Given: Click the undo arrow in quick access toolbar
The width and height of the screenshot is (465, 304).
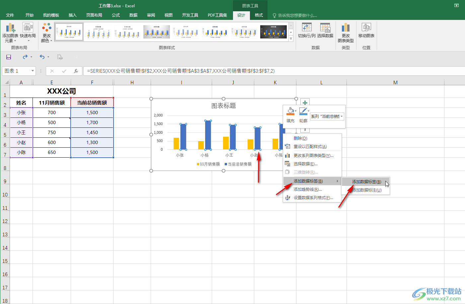Looking at the screenshot, I should click(x=42, y=57).
